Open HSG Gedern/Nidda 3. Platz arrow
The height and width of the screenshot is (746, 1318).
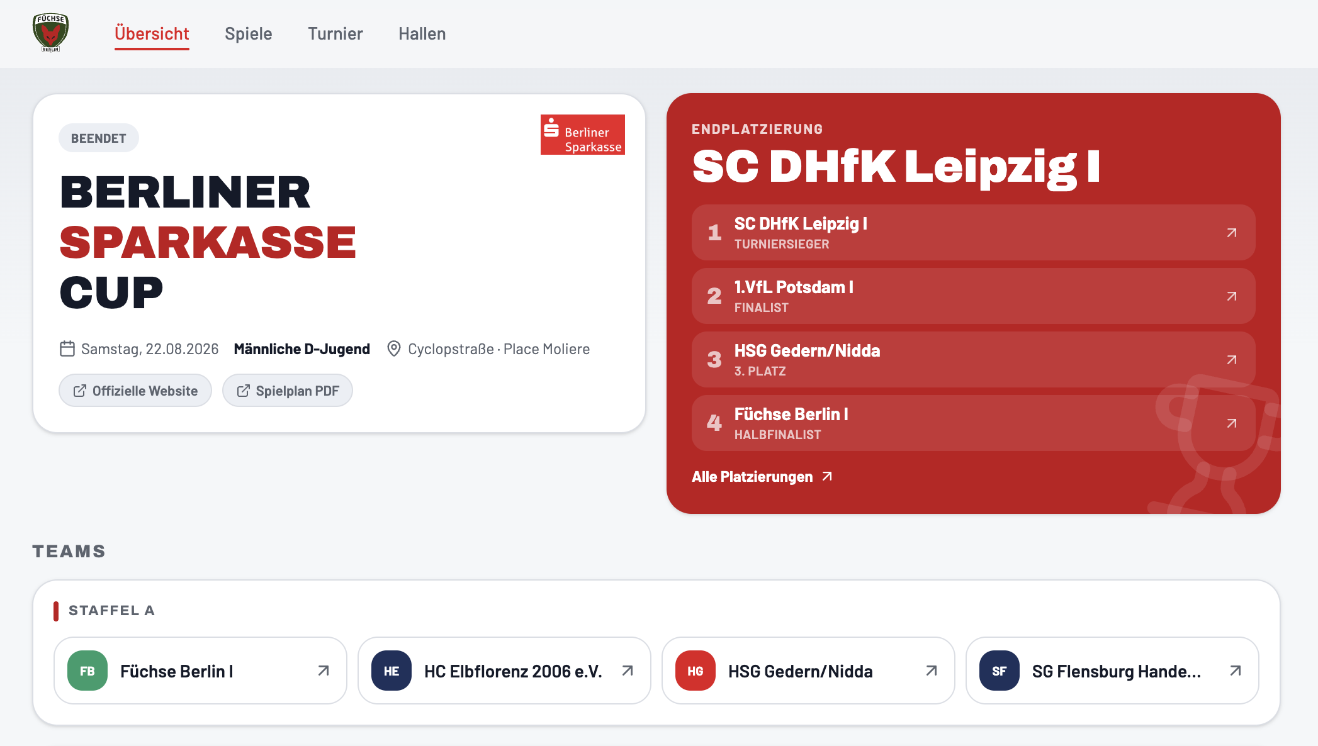[x=1232, y=360]
